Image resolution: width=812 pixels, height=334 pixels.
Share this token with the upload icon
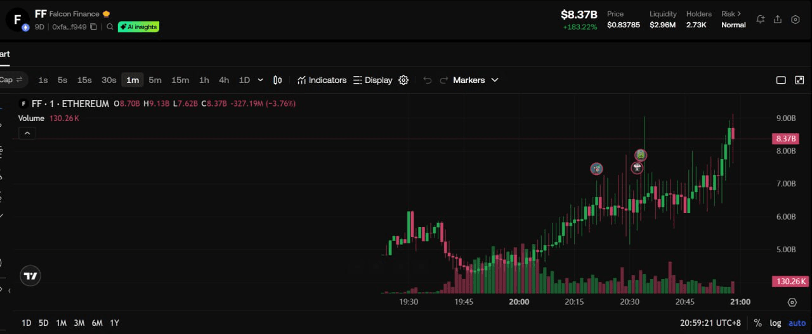(778, 19)
